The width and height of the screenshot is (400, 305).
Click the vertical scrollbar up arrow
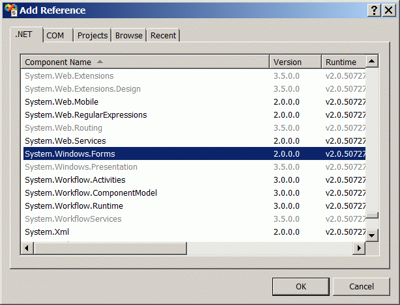point(372,61)
